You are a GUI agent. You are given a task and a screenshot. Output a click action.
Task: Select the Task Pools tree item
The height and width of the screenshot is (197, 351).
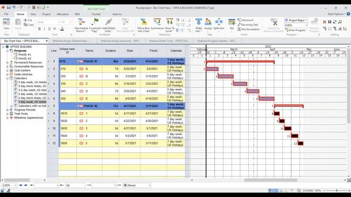click(x=21, y=114)
